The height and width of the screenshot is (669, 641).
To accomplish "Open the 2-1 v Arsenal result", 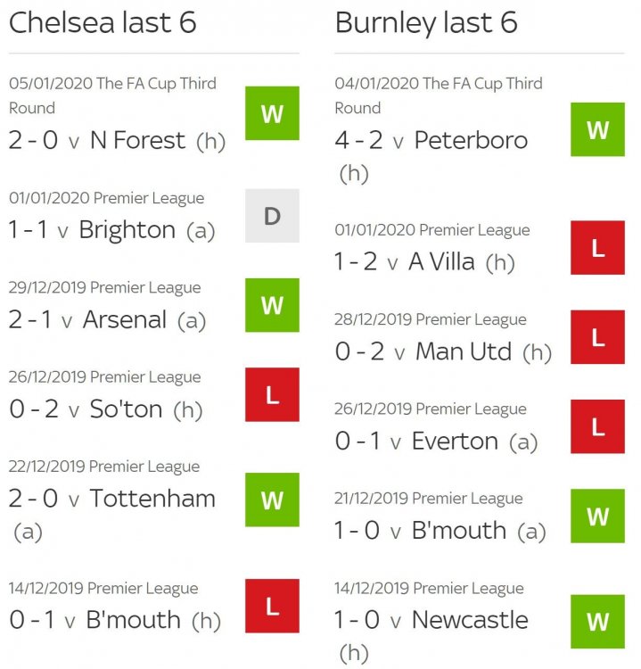I will pyautogui.click(x=108, y=319).
